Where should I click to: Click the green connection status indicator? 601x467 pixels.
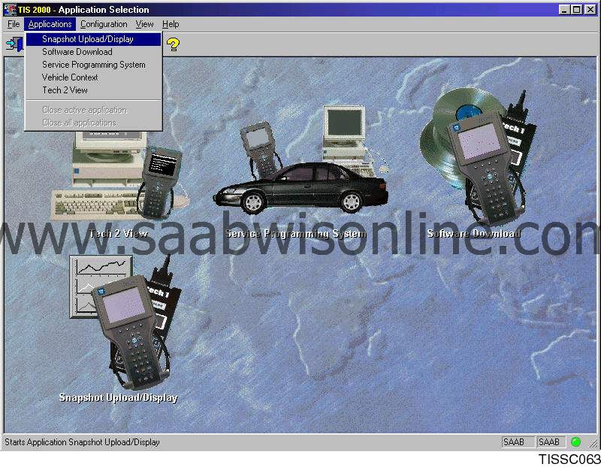tap(575, 442)
